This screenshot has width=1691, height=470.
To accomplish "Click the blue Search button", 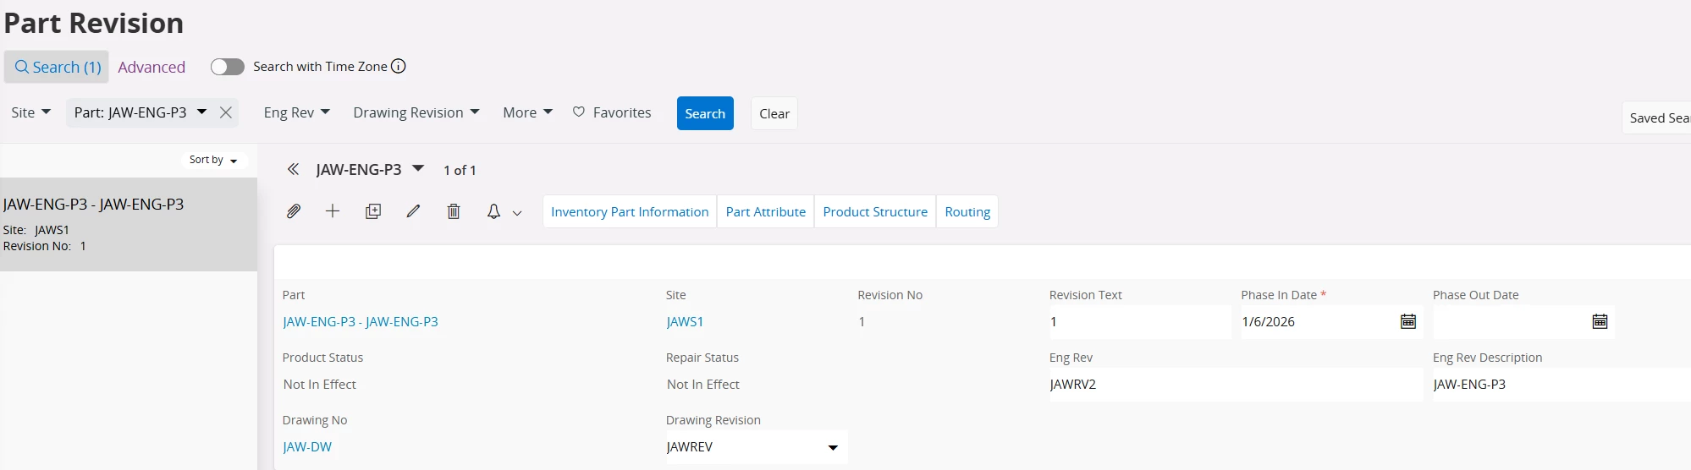I will coord(705,113).
